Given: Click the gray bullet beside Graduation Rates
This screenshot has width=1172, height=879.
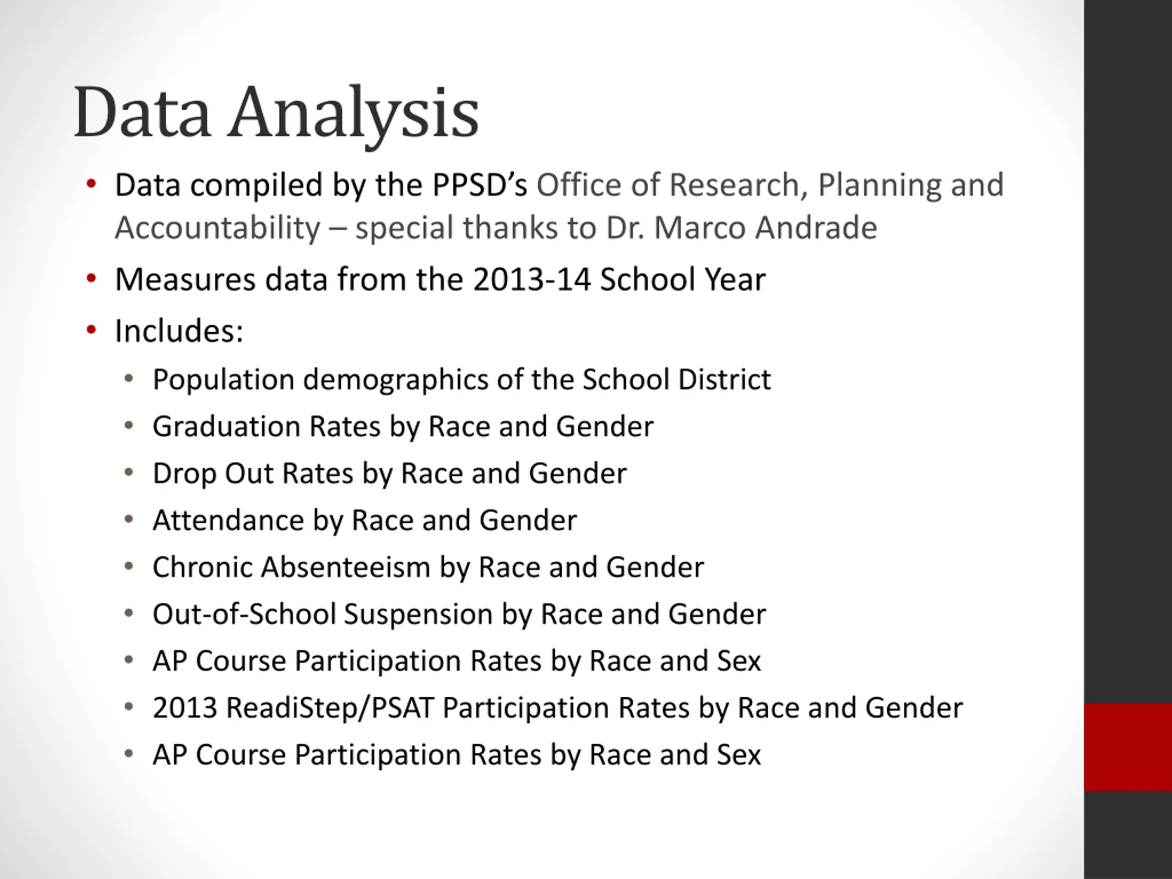Looking at the screenshot, I should coord(129,425).
